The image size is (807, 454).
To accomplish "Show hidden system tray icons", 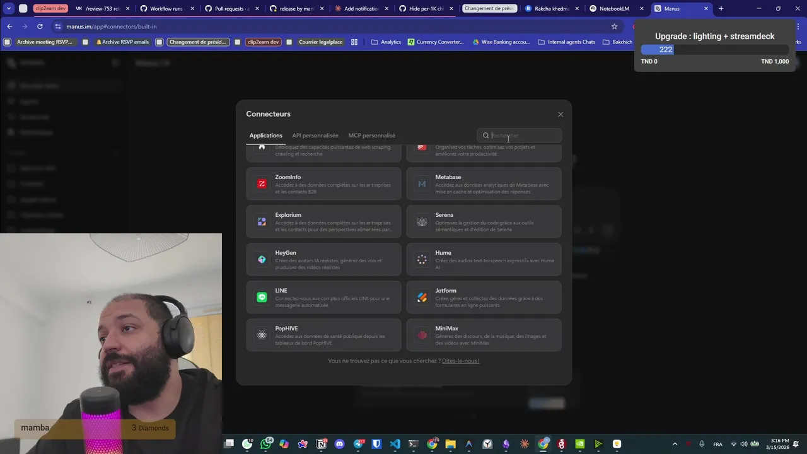I will (675, 444).
